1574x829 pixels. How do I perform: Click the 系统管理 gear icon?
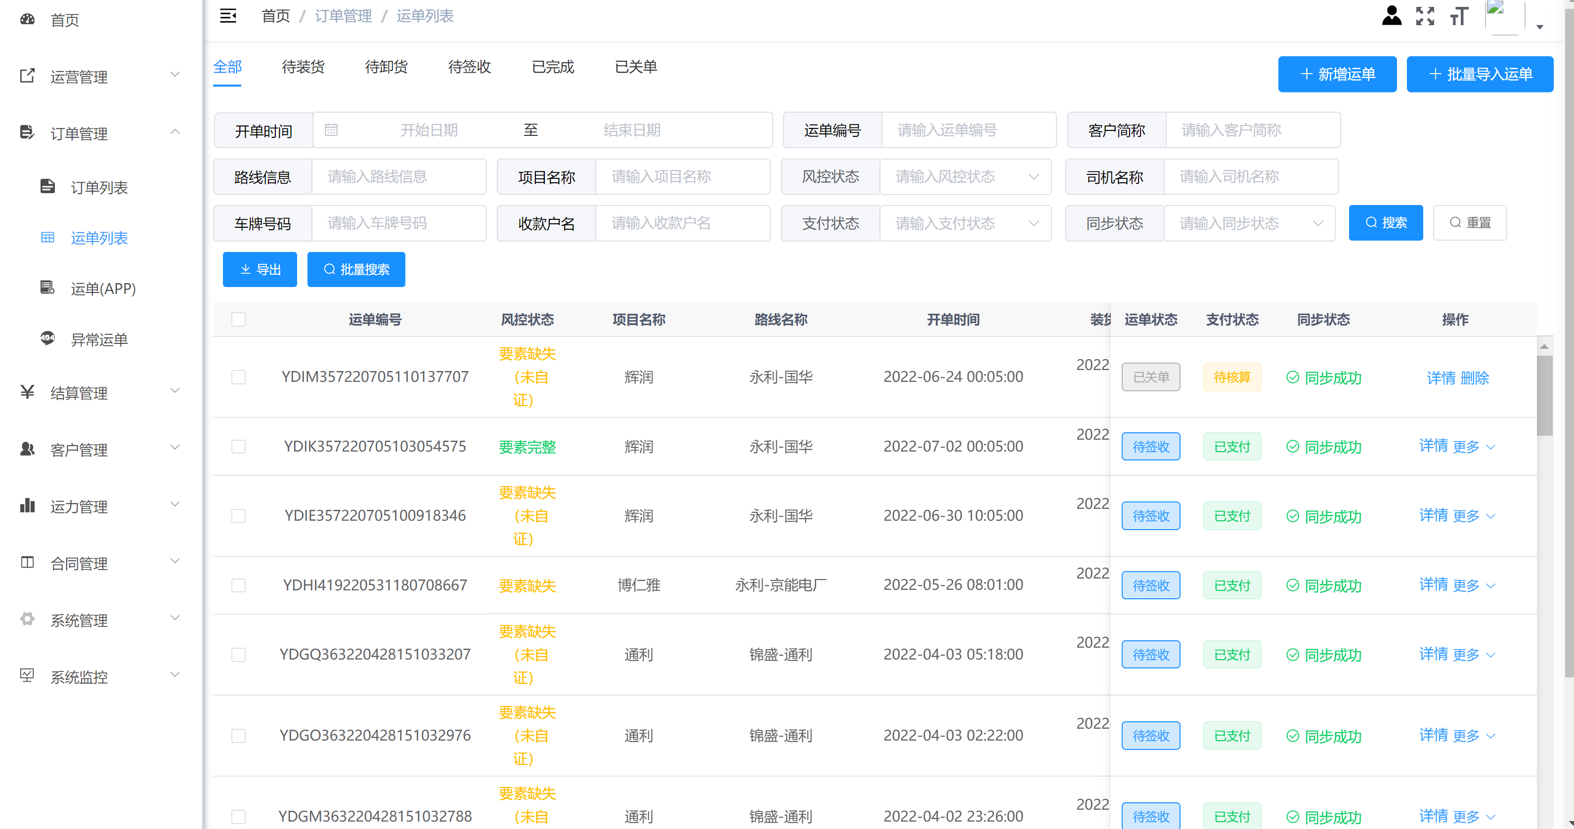tap(28, 619)
